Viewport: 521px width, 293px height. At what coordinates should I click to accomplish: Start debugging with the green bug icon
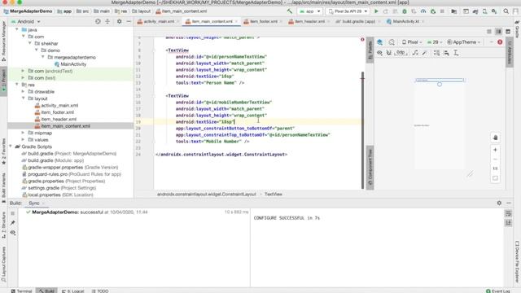point(405,11)
